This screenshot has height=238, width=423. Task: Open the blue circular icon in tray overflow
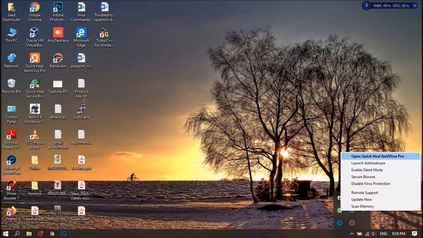(340, 223)
